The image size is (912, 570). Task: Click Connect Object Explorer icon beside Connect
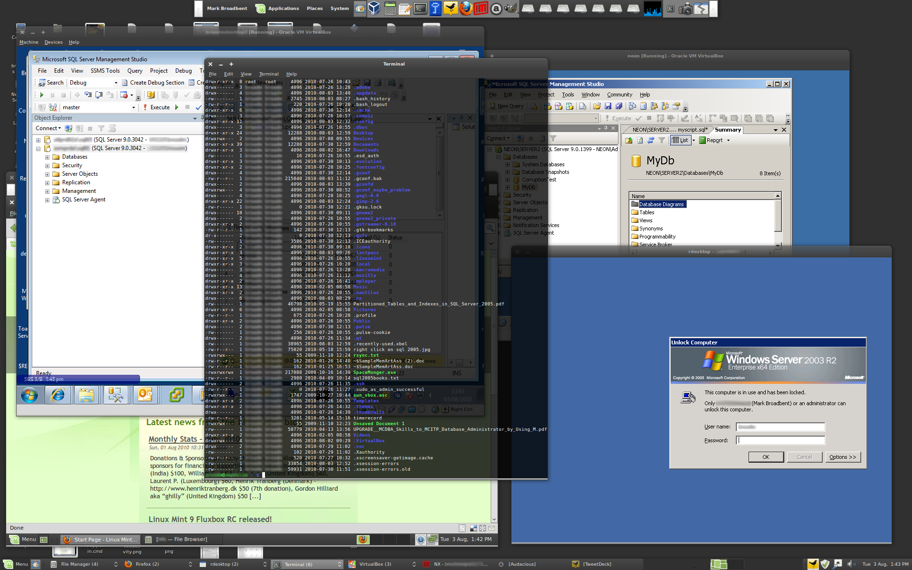[x=68, y=128]
